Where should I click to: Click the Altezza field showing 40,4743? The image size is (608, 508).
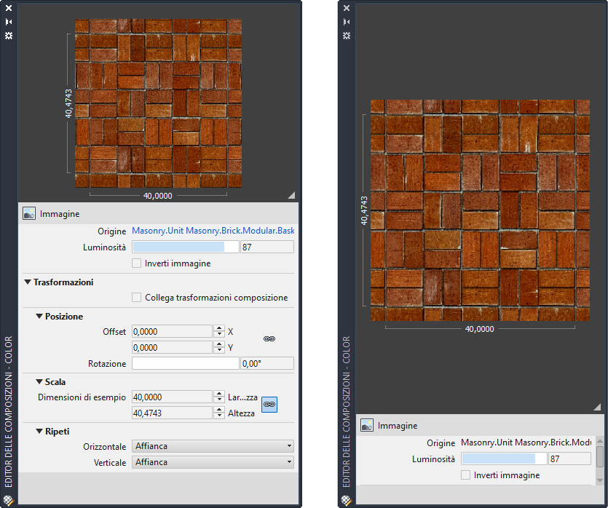click(172, 413)
